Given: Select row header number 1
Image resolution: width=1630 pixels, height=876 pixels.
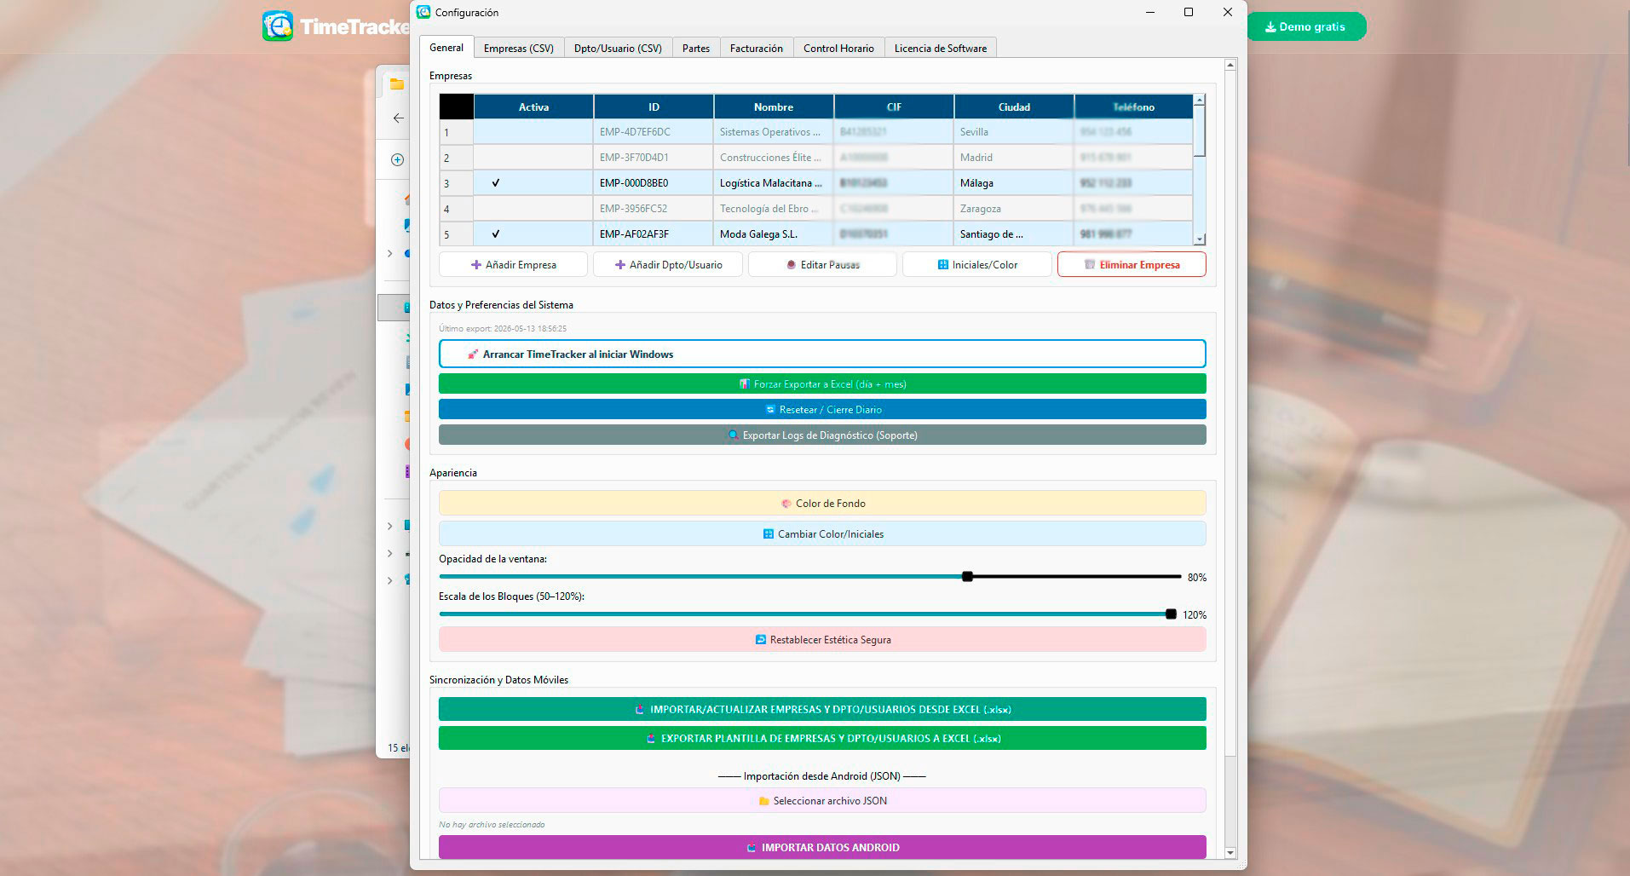Looking at the screenshot, I should click(x=456, y=132).
